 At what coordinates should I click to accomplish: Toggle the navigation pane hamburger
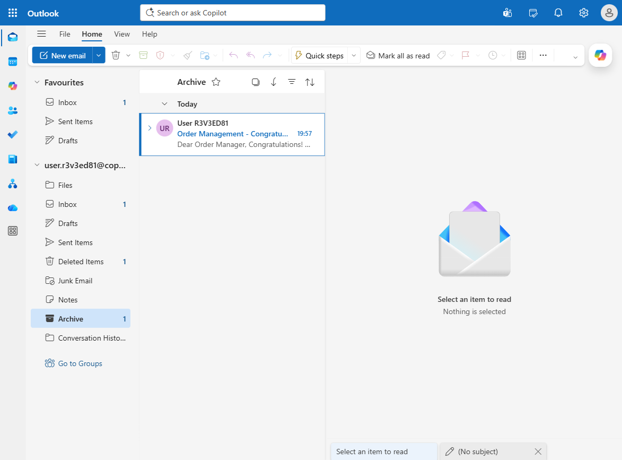click(42, 34)
